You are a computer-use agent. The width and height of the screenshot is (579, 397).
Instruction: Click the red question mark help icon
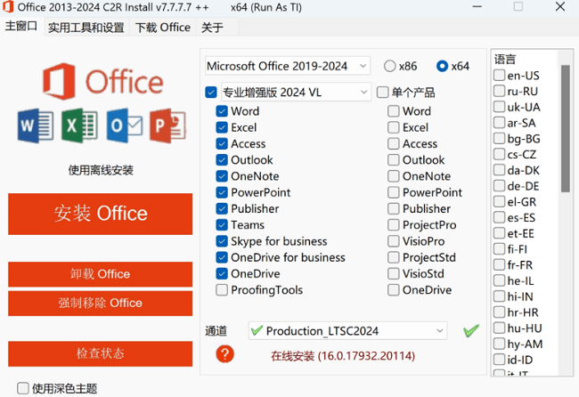(224, 354)
